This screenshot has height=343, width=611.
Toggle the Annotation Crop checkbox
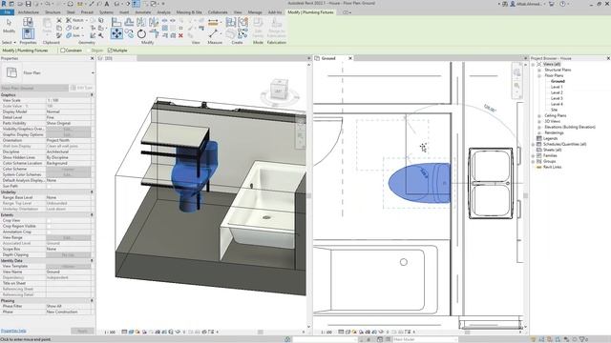click(x=49, y=232)
